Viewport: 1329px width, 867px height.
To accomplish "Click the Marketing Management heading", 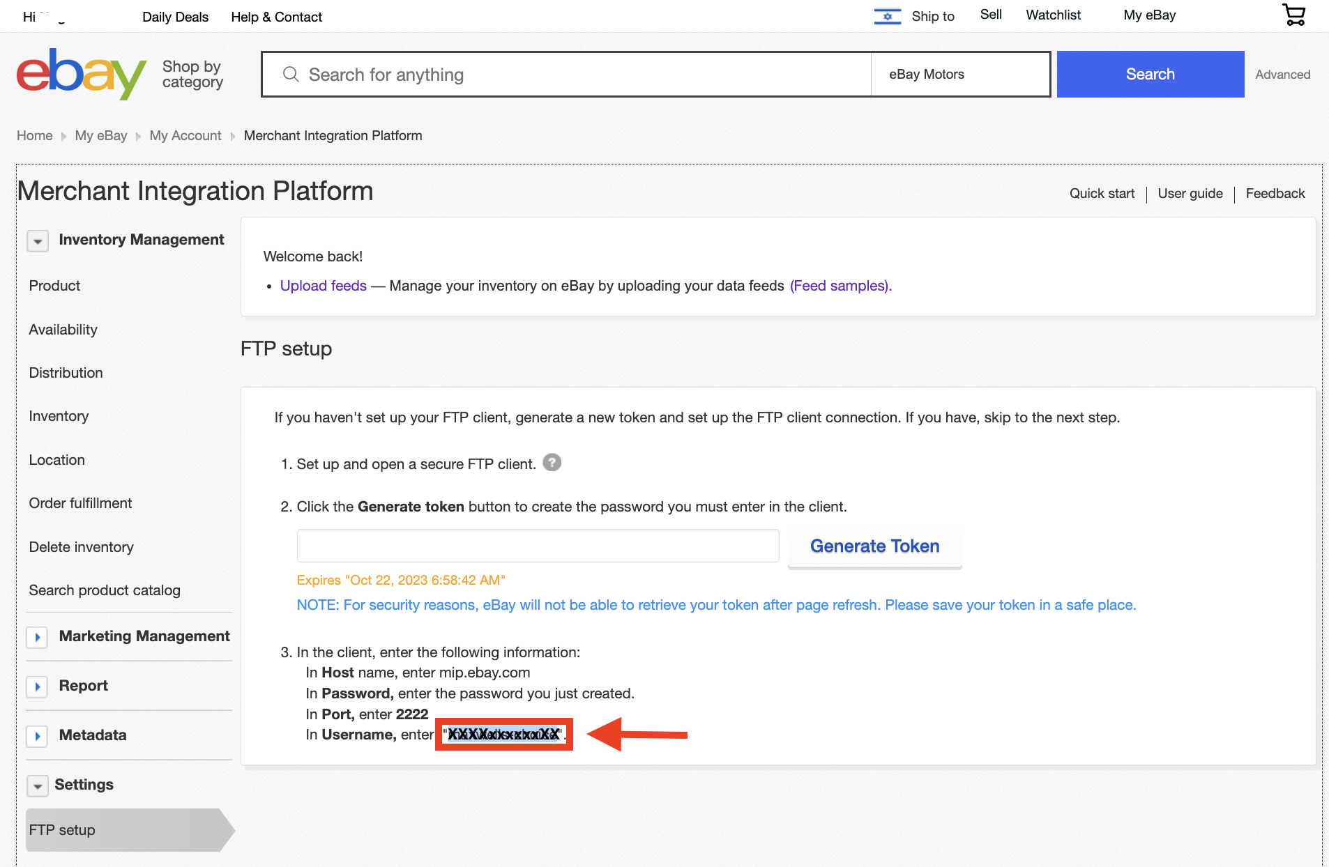I will [144, 636].
